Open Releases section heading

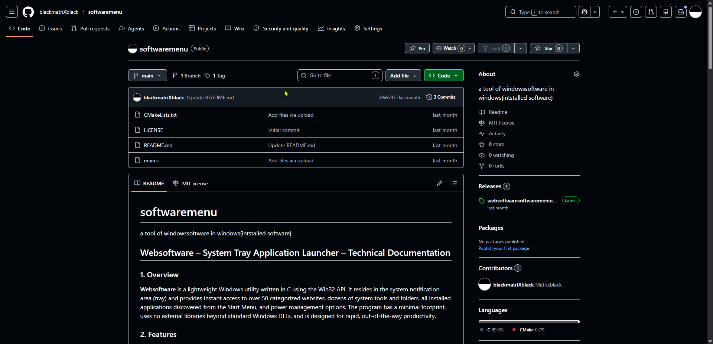494,186
